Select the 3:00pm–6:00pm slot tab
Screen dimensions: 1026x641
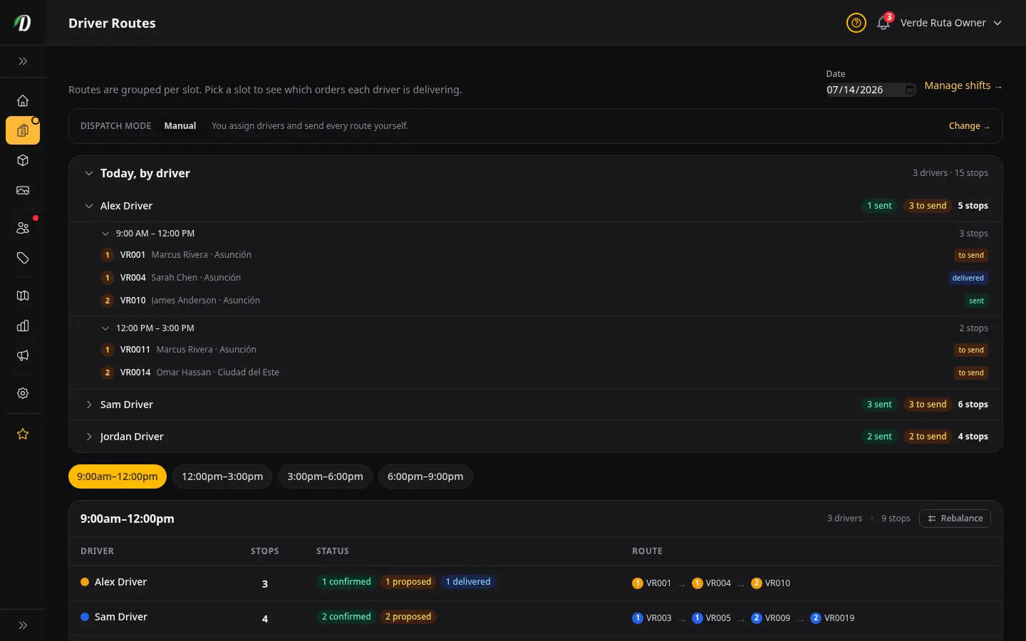(325, 476)
